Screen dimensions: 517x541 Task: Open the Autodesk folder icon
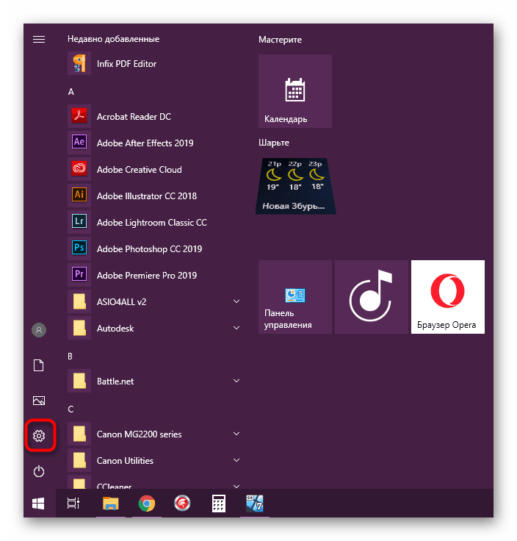(x=79, y=328)
